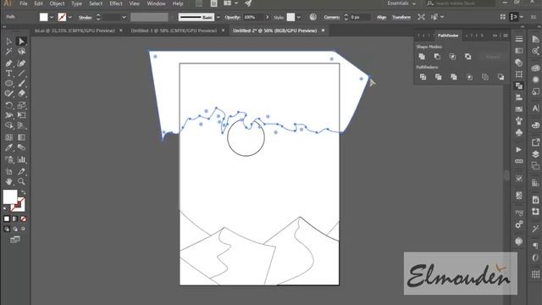Select the Lasso tool
The image size is (542, 305).
(21, 52)
